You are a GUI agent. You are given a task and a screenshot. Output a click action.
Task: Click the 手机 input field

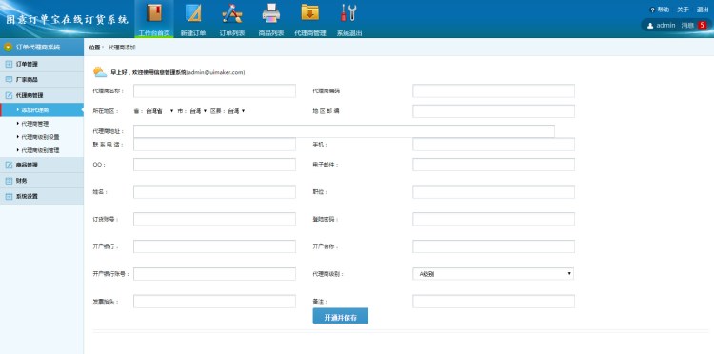(x=493, y=145)
